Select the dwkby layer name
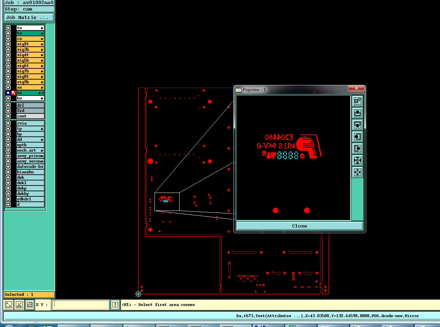This screenshot has width=440, height=327. tap(30, 194)
